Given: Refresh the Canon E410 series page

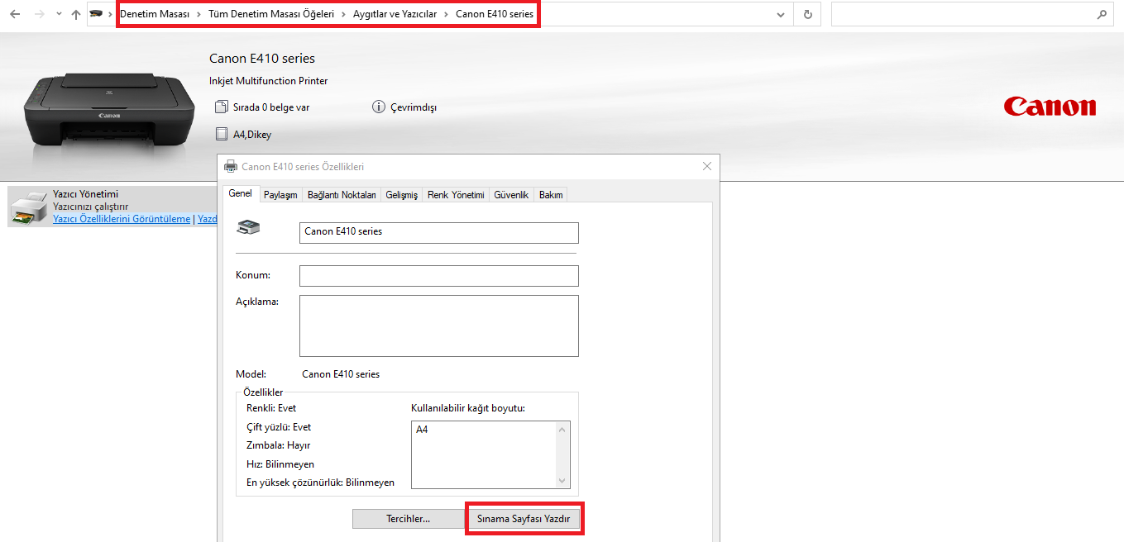Looking at the screenshot, I should tap(807, 14).
